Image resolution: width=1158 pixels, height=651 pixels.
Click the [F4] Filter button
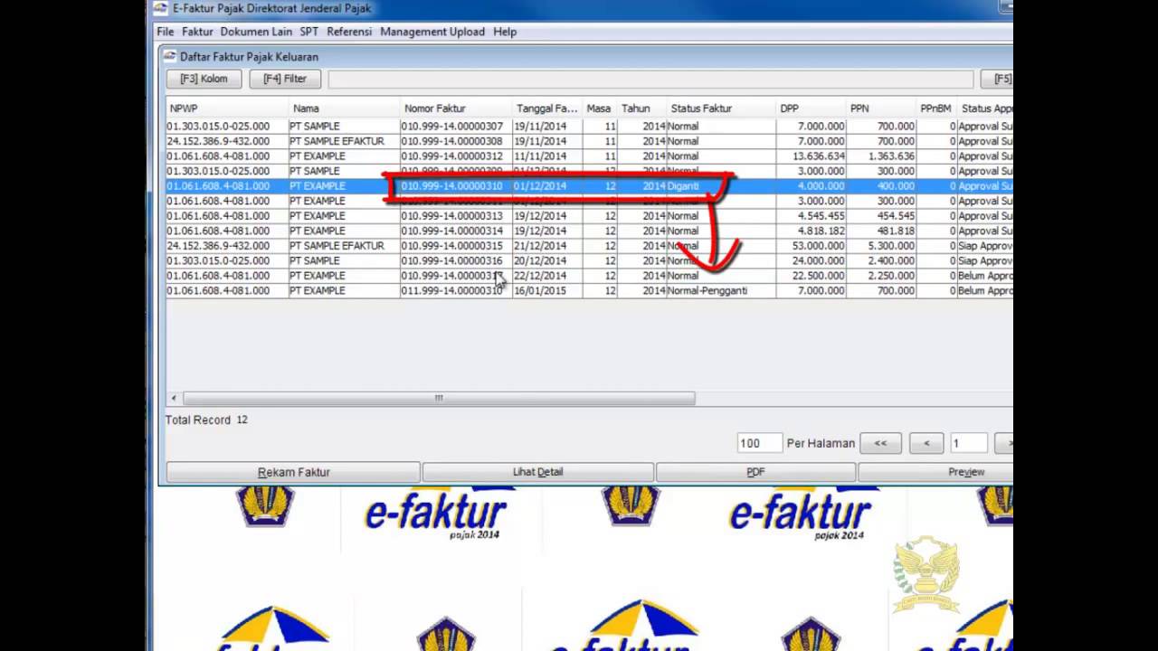(x=285, y=79)
